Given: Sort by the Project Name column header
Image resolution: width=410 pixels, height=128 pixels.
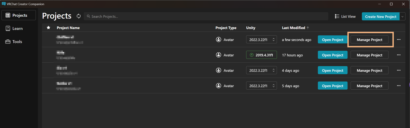Looking at the screenshot, I should click(68, 28).
